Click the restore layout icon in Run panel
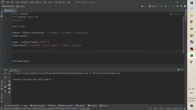Image resolution: width=196 pixels, height=110 pixels. [5, 87]
